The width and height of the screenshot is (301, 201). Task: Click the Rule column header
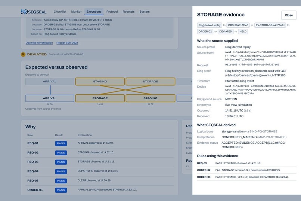(30, 135)
